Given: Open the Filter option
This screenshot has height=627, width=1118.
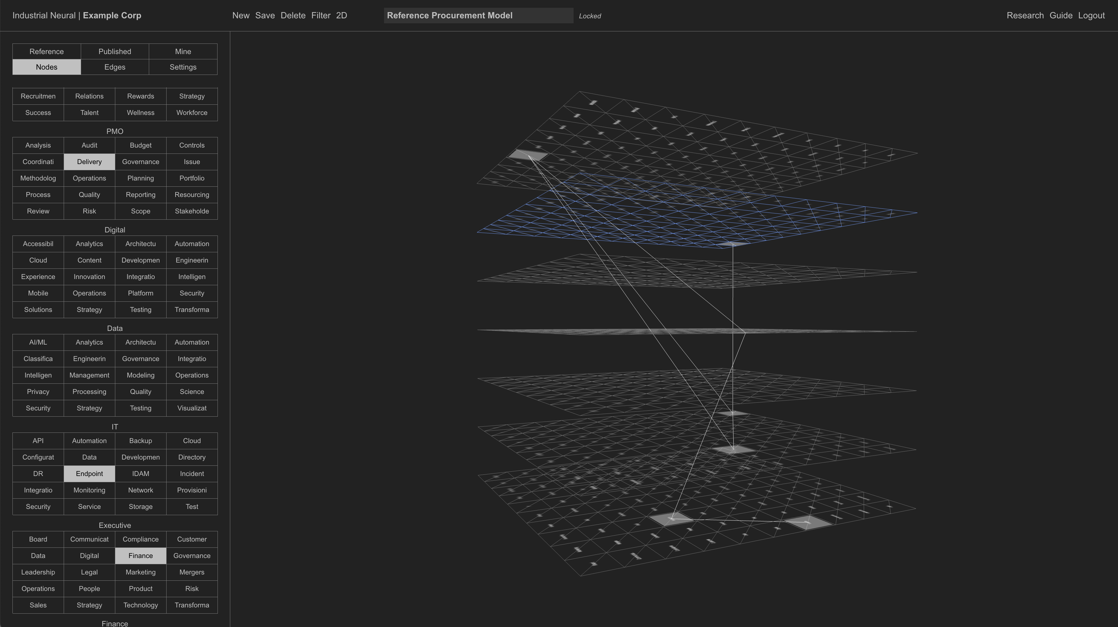Looking at the screenshot, I should tap(321, 16).
